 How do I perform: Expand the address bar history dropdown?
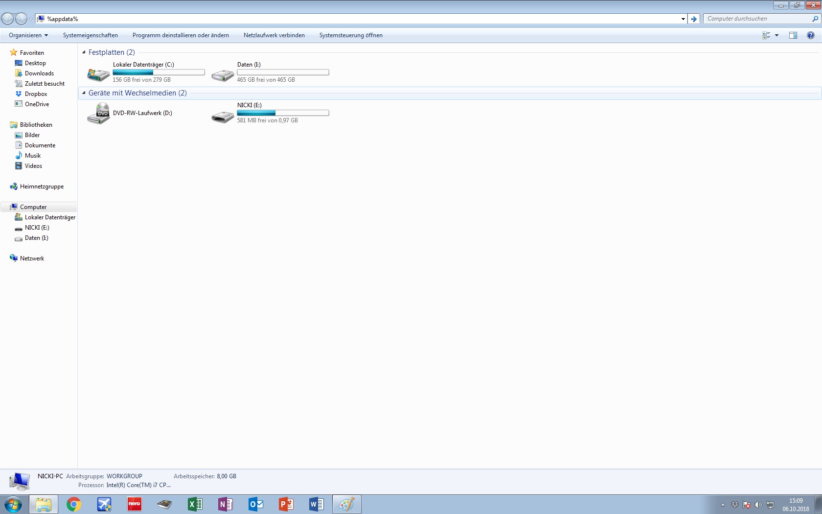tap(683, 19)
